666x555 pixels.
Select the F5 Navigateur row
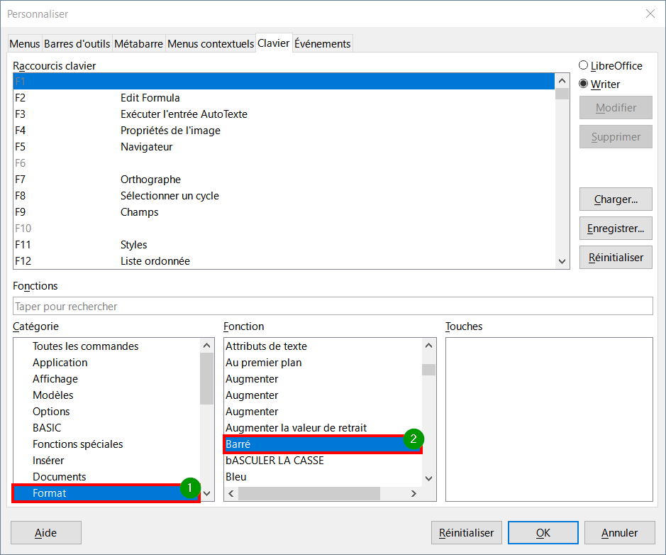point(284,147)
